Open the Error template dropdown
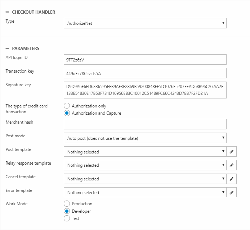The width and height of the screenshot is (250, 230). click(145, 193)
